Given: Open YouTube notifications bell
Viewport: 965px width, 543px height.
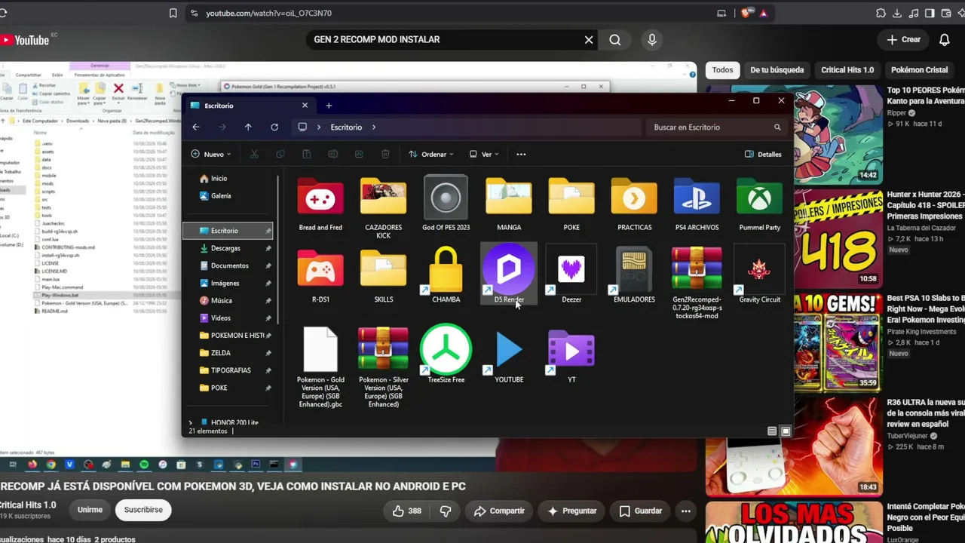Looking at the screenshot, I should click(x=945, y=40).
